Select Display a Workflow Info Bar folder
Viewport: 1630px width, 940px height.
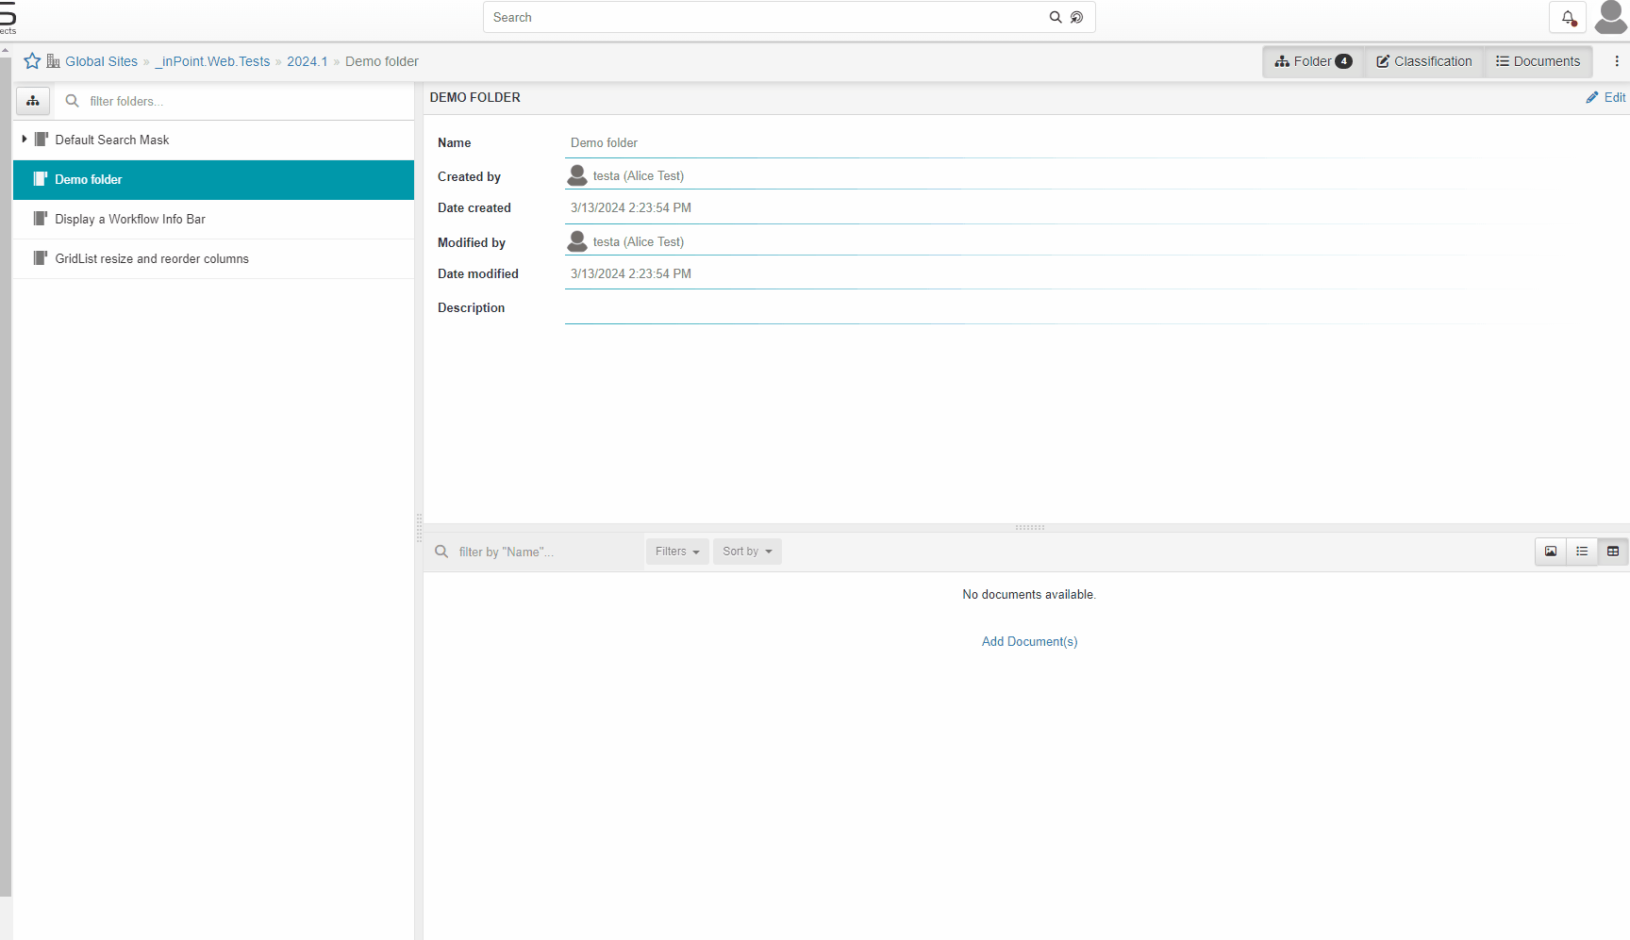point(213,219)
